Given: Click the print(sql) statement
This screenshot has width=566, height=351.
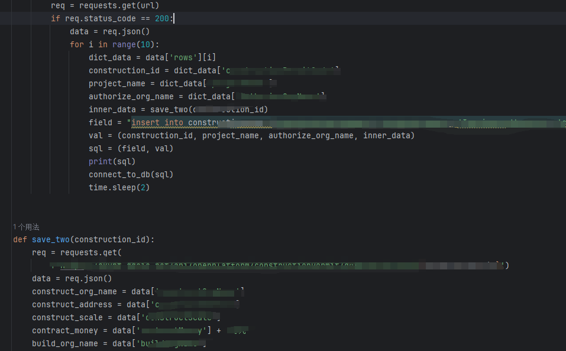Looking at the screenshot, I should pyautogui.click(x=112, y=161).
